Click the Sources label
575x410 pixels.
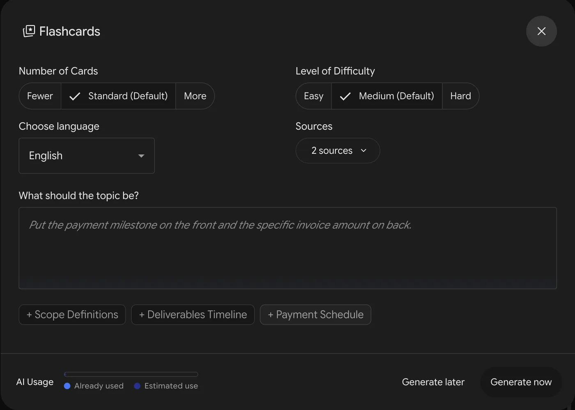[x=314, y=126]
